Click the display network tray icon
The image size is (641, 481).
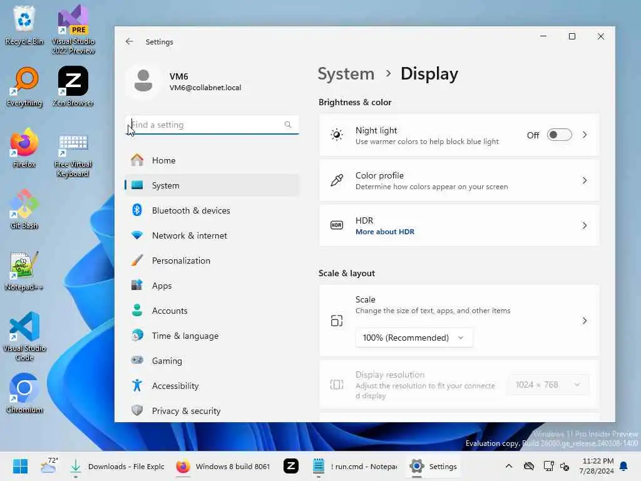[548, 466]
